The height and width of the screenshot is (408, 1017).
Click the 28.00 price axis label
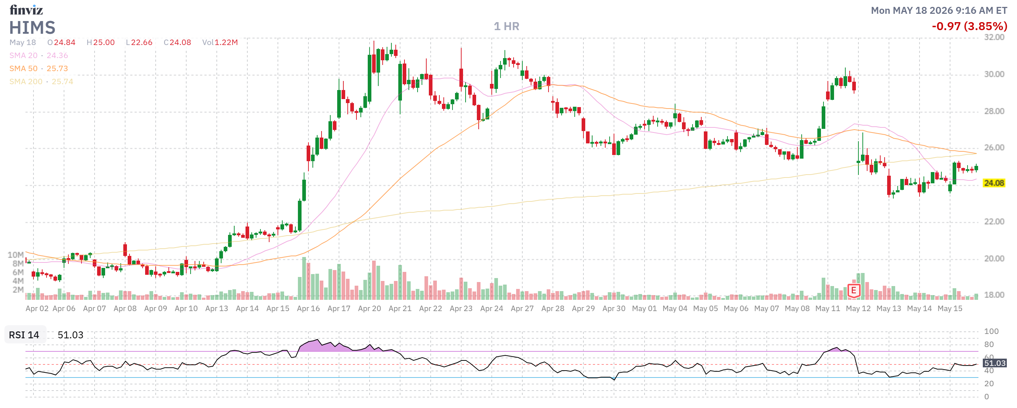coord(994,111)
